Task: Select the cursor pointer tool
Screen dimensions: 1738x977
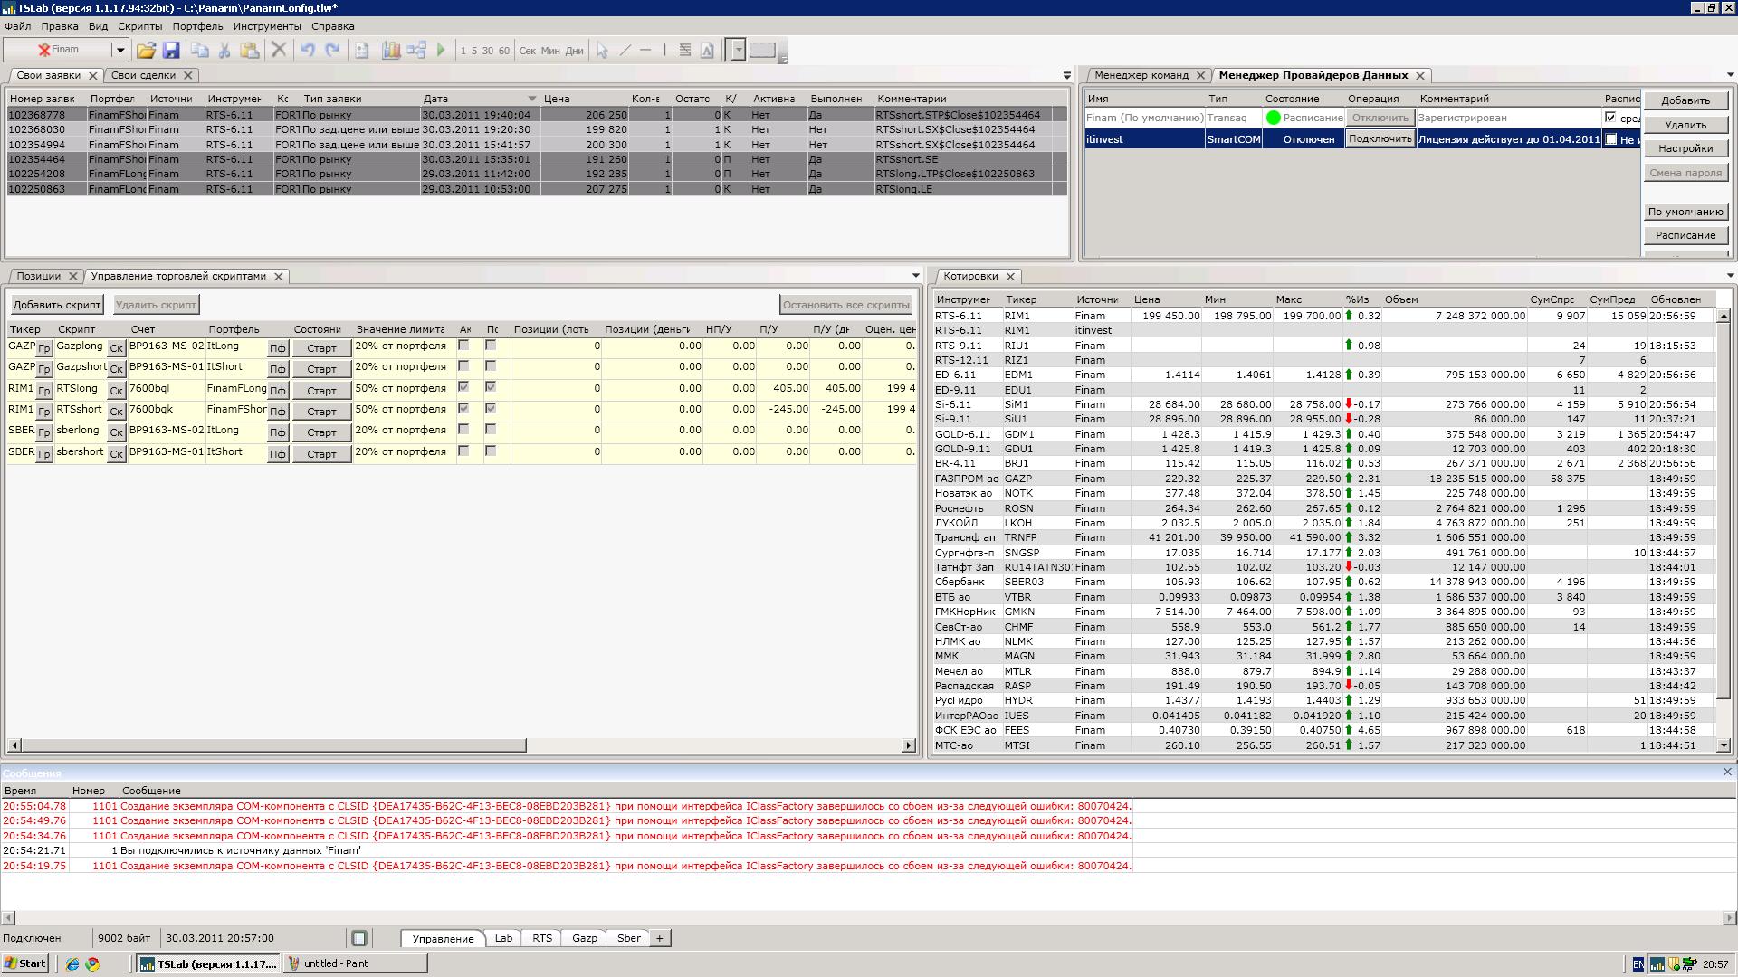Action: [x=602, y=51]
